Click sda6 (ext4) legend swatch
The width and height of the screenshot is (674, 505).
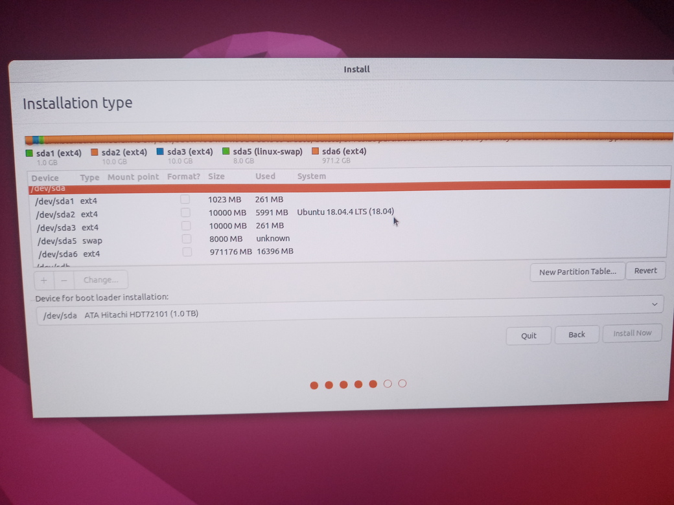[315, 151]
